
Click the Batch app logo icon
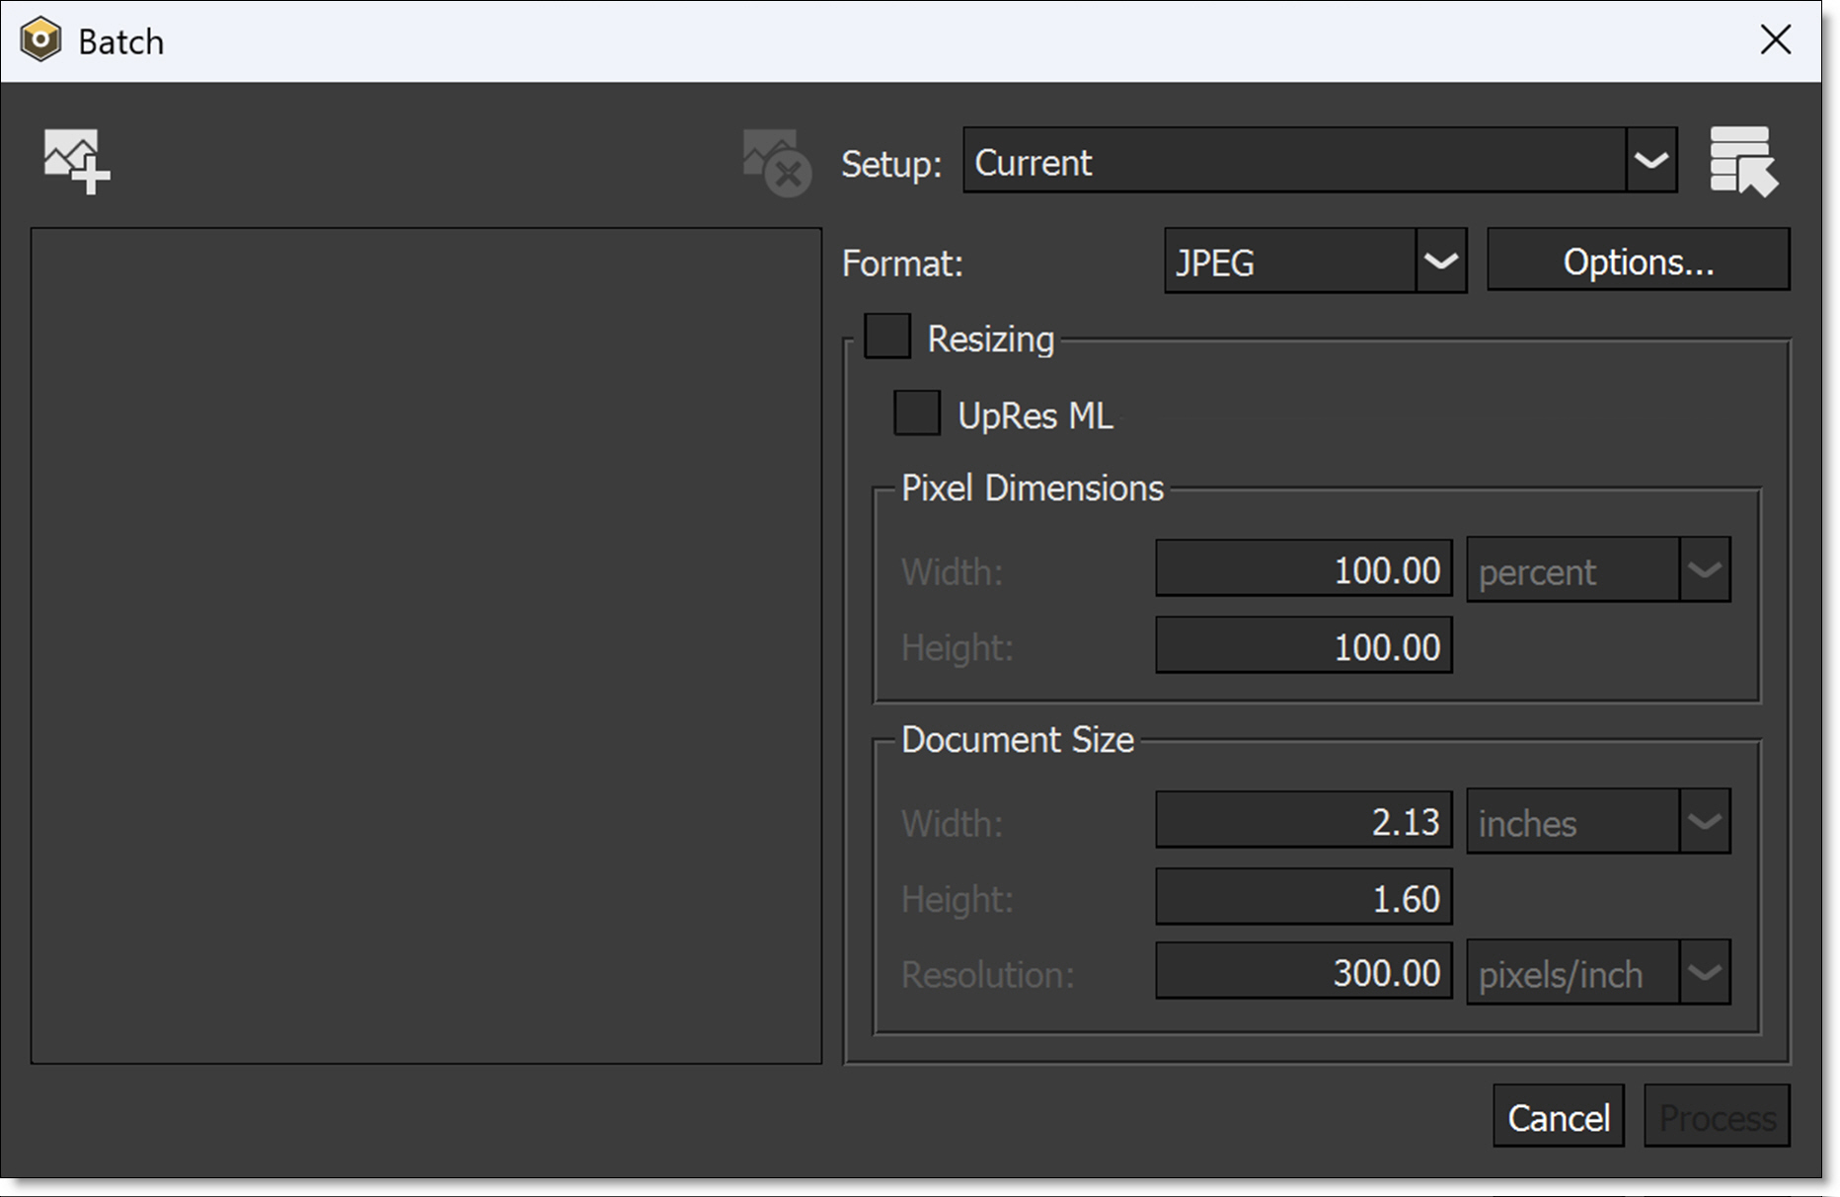(40, 41)
